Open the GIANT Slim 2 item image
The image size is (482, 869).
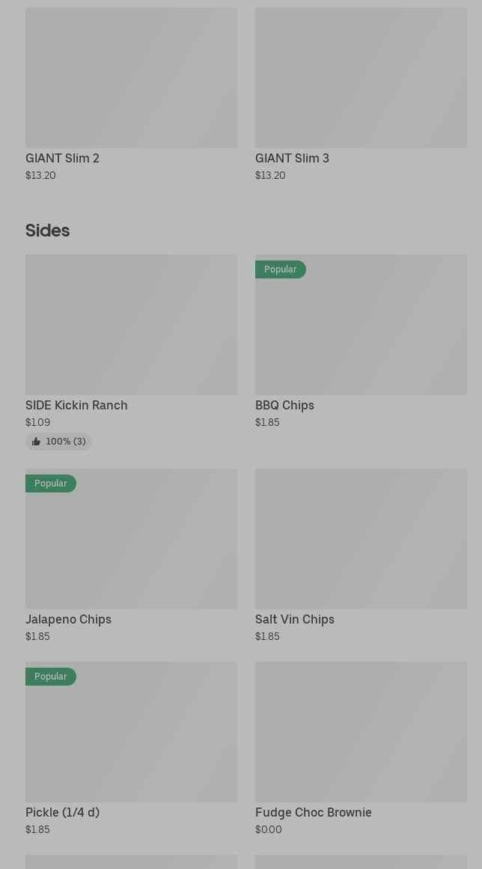pos(131,78)
